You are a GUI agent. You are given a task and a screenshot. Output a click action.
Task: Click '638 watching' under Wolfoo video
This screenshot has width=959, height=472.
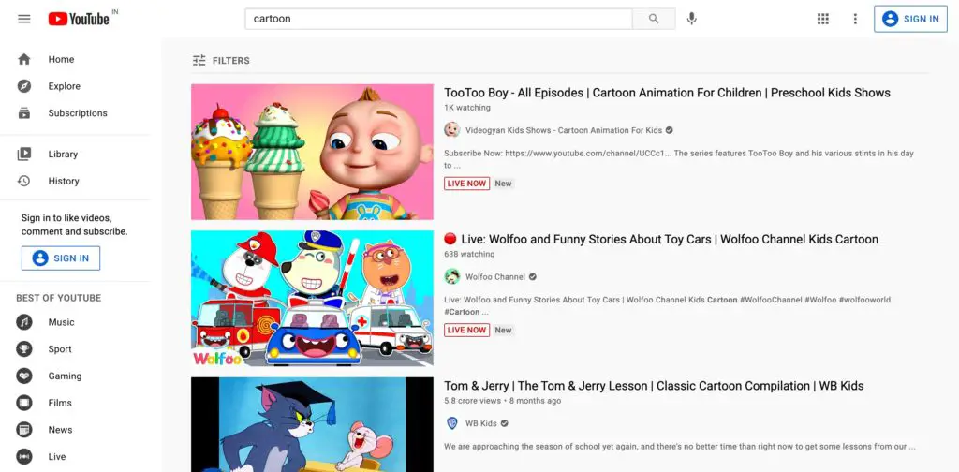tap(469, 255)
